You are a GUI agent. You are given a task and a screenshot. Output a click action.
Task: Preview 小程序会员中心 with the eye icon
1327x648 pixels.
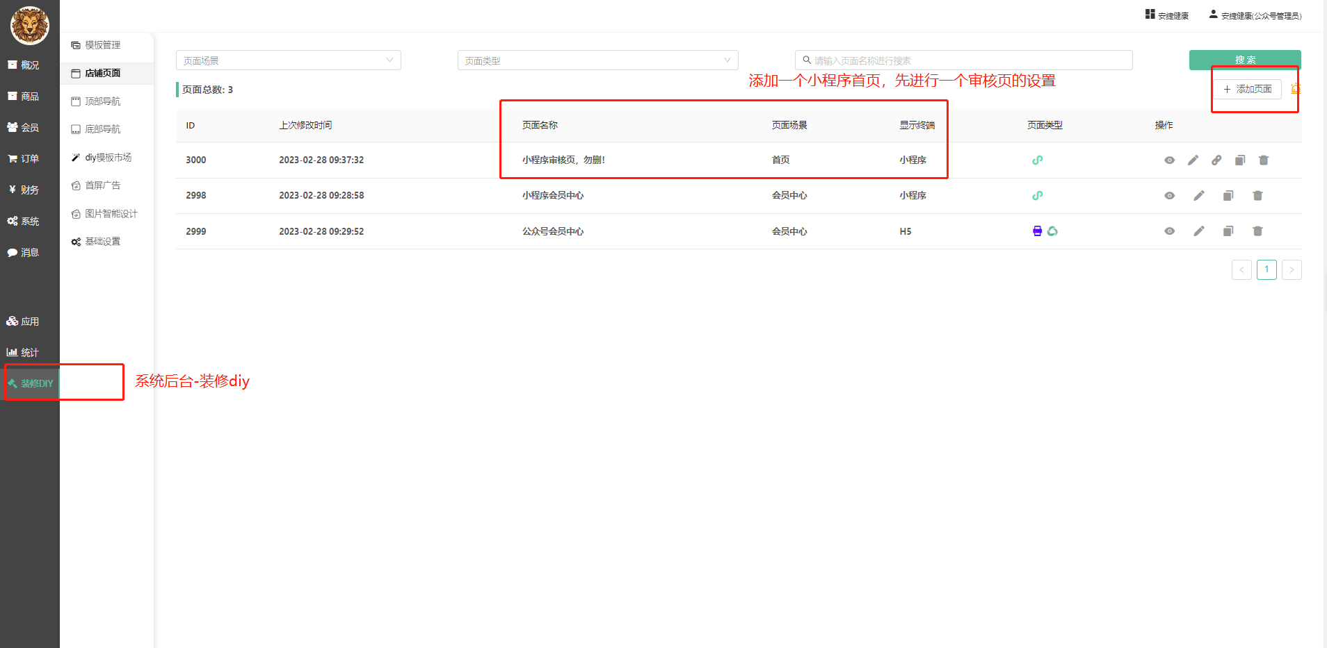[x=1169, y=196]
